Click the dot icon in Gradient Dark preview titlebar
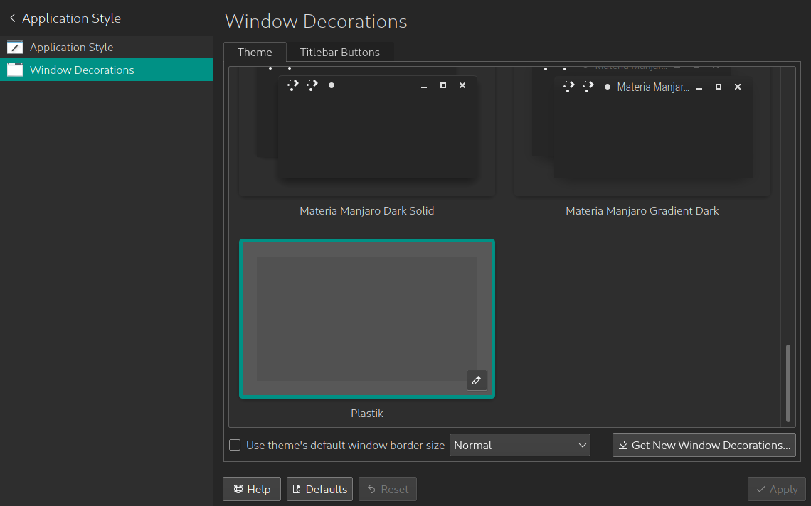 [x=608, y=87]
